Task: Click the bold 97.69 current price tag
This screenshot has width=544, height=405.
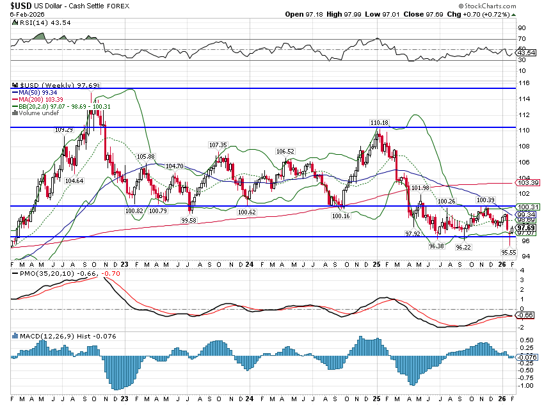Action: coord(526,228)
